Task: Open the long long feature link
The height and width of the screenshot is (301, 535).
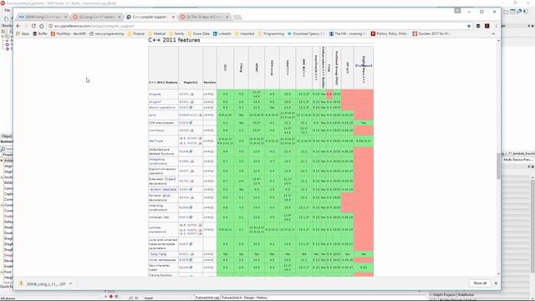Action: [x=158, y=254]
